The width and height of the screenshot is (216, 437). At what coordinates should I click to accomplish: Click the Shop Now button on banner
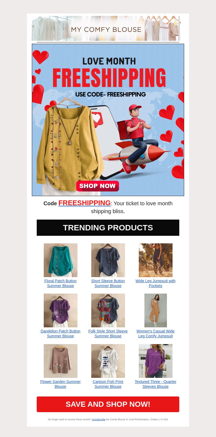[97, 186]
